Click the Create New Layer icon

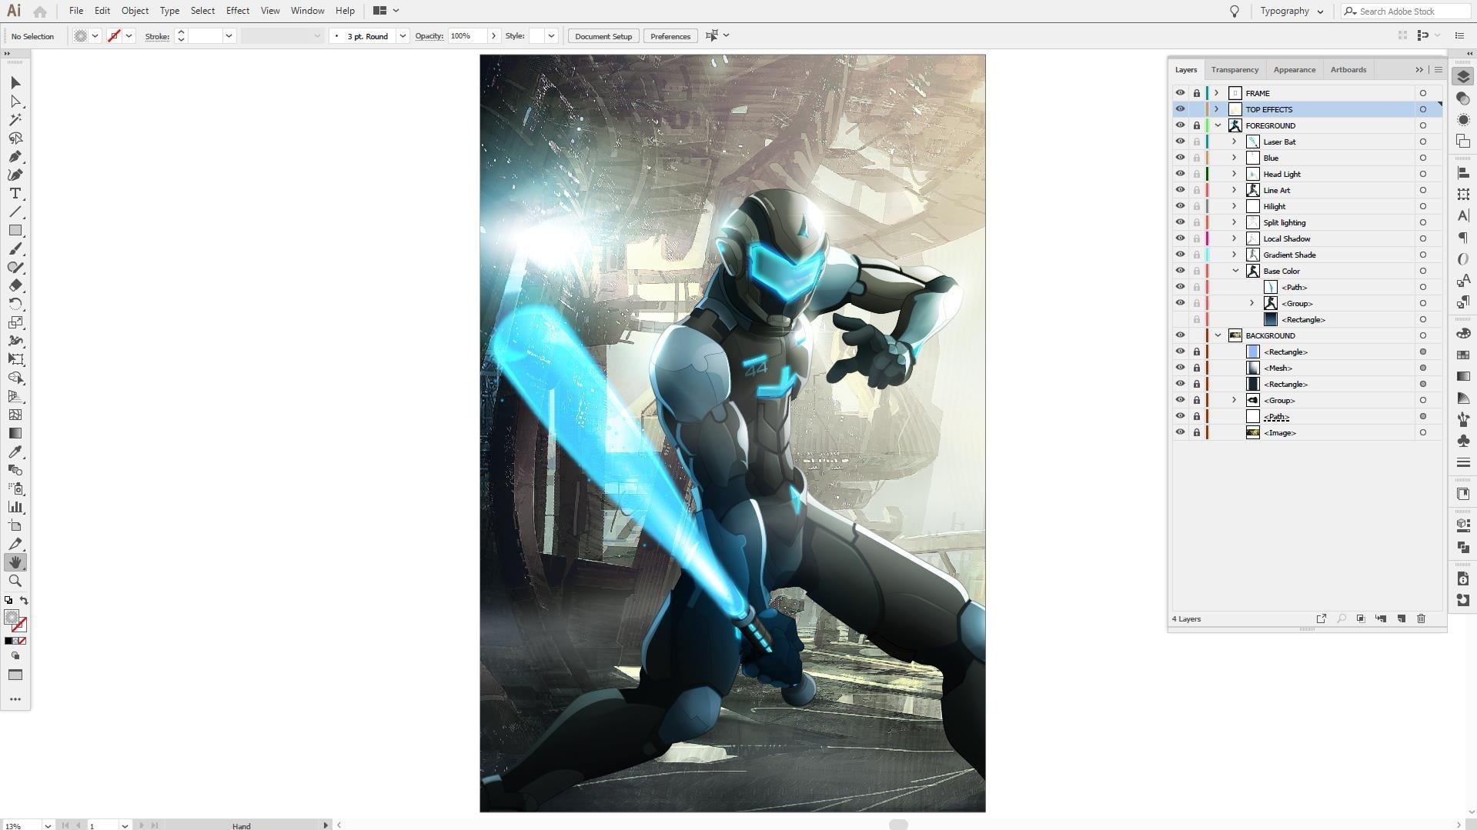click(1401, 618)
